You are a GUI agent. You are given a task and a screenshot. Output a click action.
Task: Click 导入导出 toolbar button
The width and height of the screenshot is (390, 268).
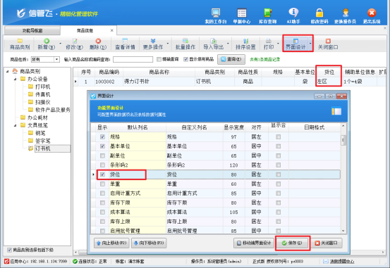(x=214, y=44)
